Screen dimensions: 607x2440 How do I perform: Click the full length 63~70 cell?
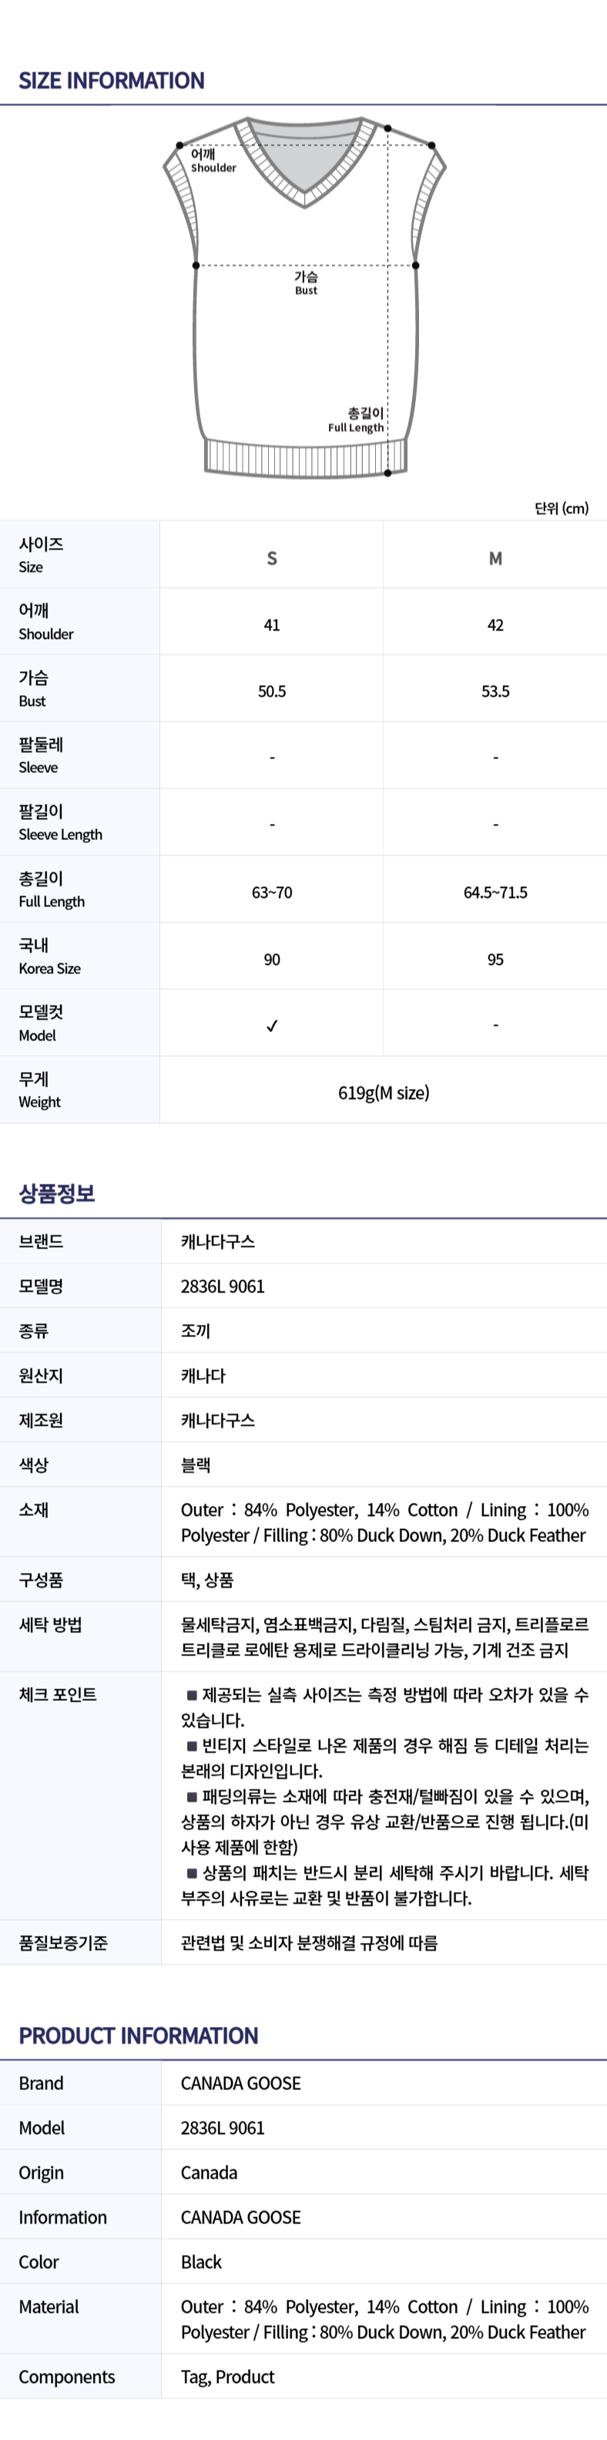272,892
